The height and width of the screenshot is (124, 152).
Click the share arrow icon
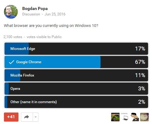point(27,117)
